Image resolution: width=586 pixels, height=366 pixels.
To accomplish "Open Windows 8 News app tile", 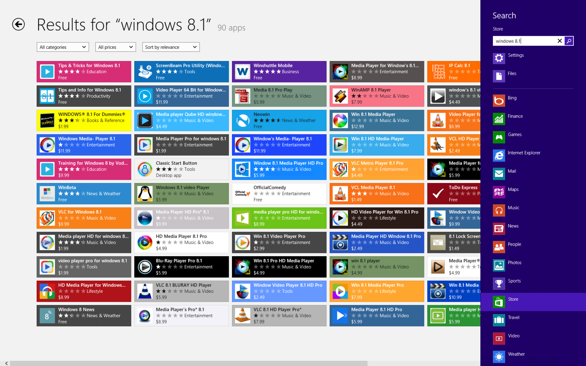I will pyautogui.click(x=84, y=315).
